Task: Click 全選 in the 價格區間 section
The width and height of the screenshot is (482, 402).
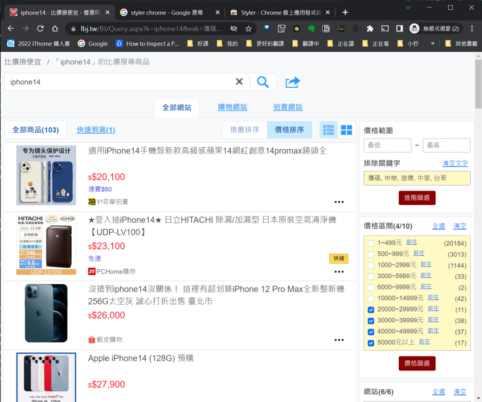Action: pyautogui.click(x=438, y=226)
